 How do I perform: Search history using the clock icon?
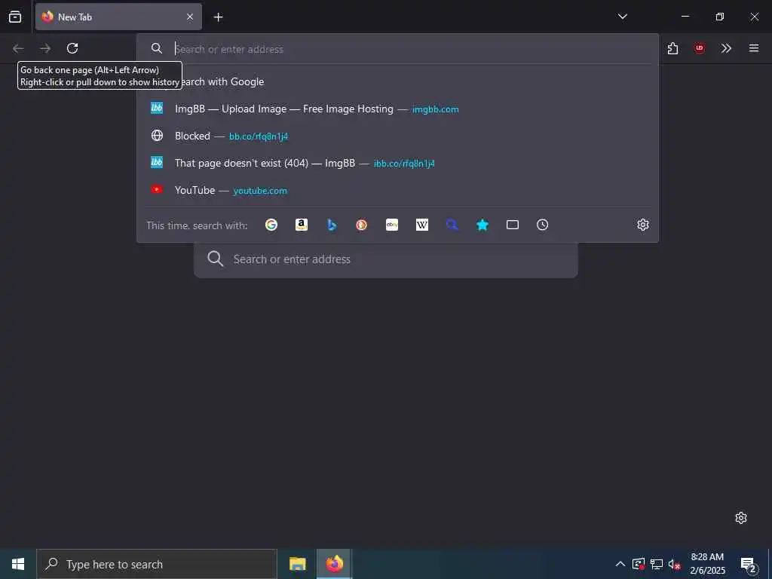[x=543, y=225]
